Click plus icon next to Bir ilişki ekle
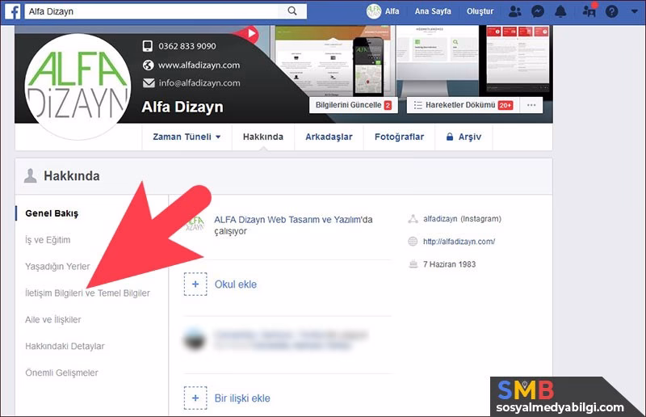This screenshot has height=417, width=646. (x=195, y=398)
